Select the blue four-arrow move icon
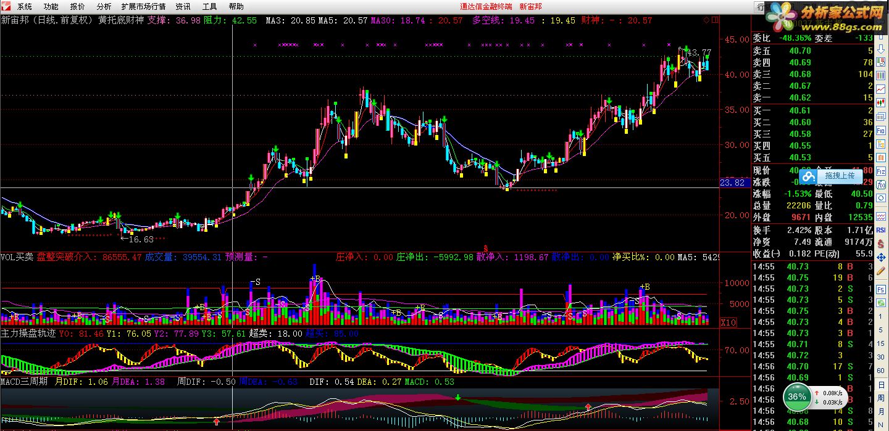Screen dimensions: 889x431 pyautogui.click(x=881, y=257)
